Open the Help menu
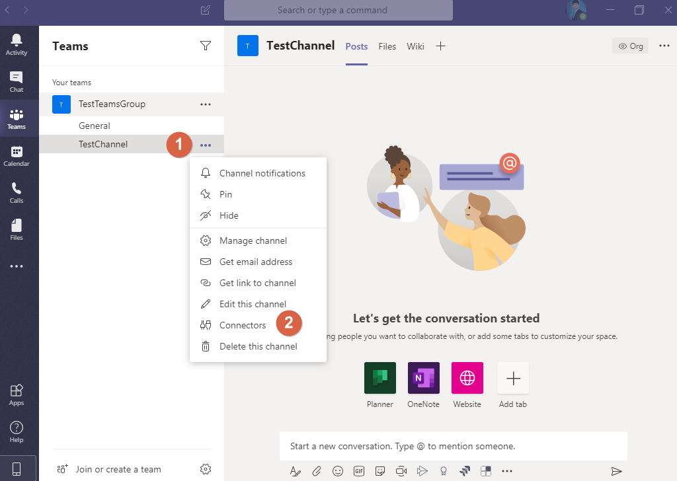Image resolution: width=677 pixels, height=481 pixels. pos(17,432)
